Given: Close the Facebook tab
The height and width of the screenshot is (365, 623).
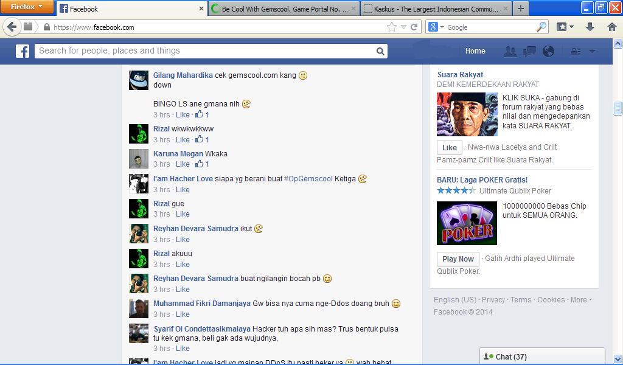Looking at the screenshot, I should click(x=201, y=9).
